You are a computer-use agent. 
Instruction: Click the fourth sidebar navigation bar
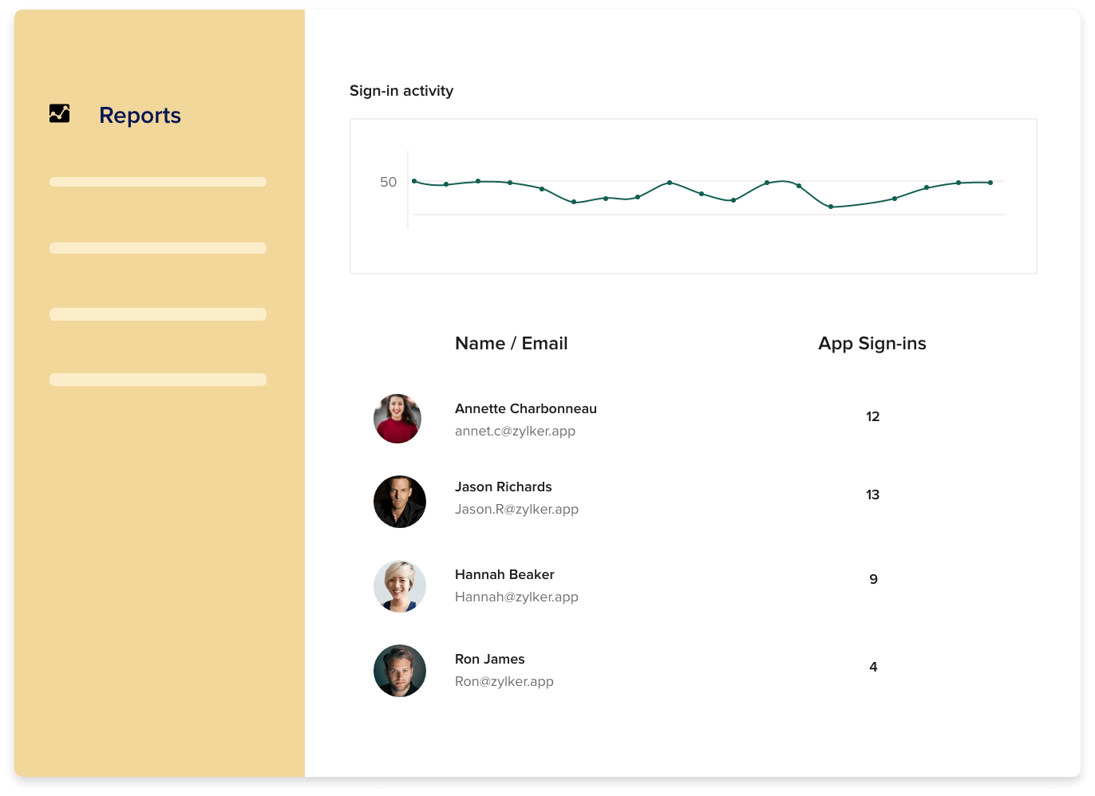(157, 380)
